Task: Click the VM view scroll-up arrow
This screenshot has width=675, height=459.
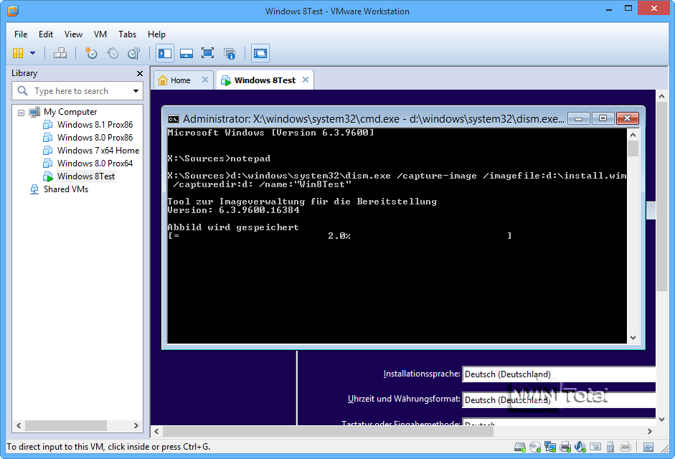Action: point(661,96)
